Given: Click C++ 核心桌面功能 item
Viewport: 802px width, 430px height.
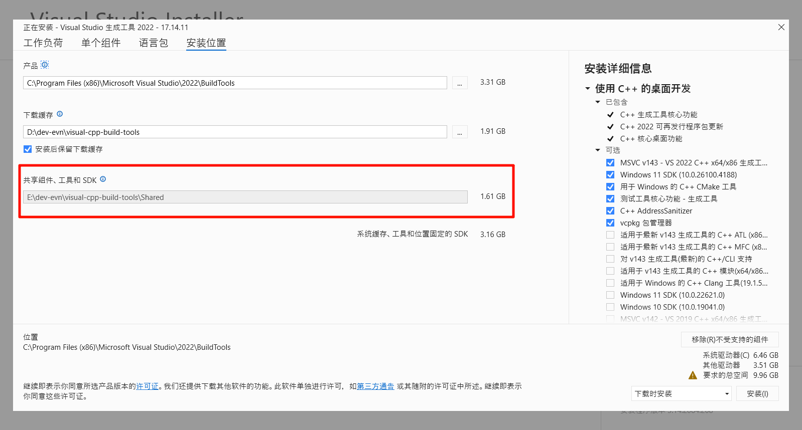Looking at the screenshot, I should pyautogui.click(x=651, y=138).
